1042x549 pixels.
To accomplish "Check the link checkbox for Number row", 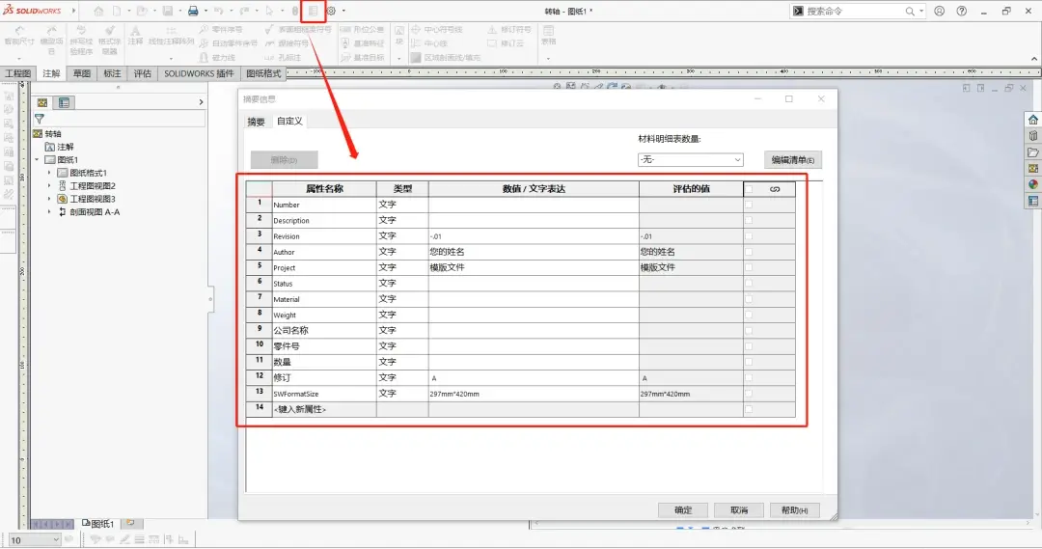I will 749,205.
